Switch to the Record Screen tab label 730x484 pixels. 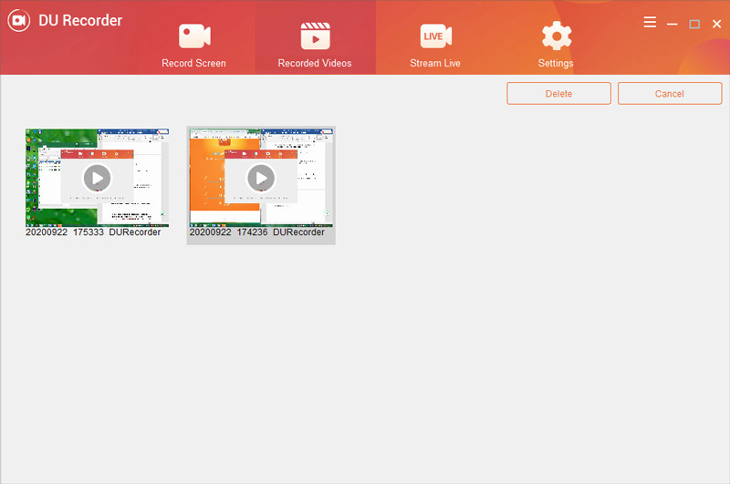(x=194, y=64)
